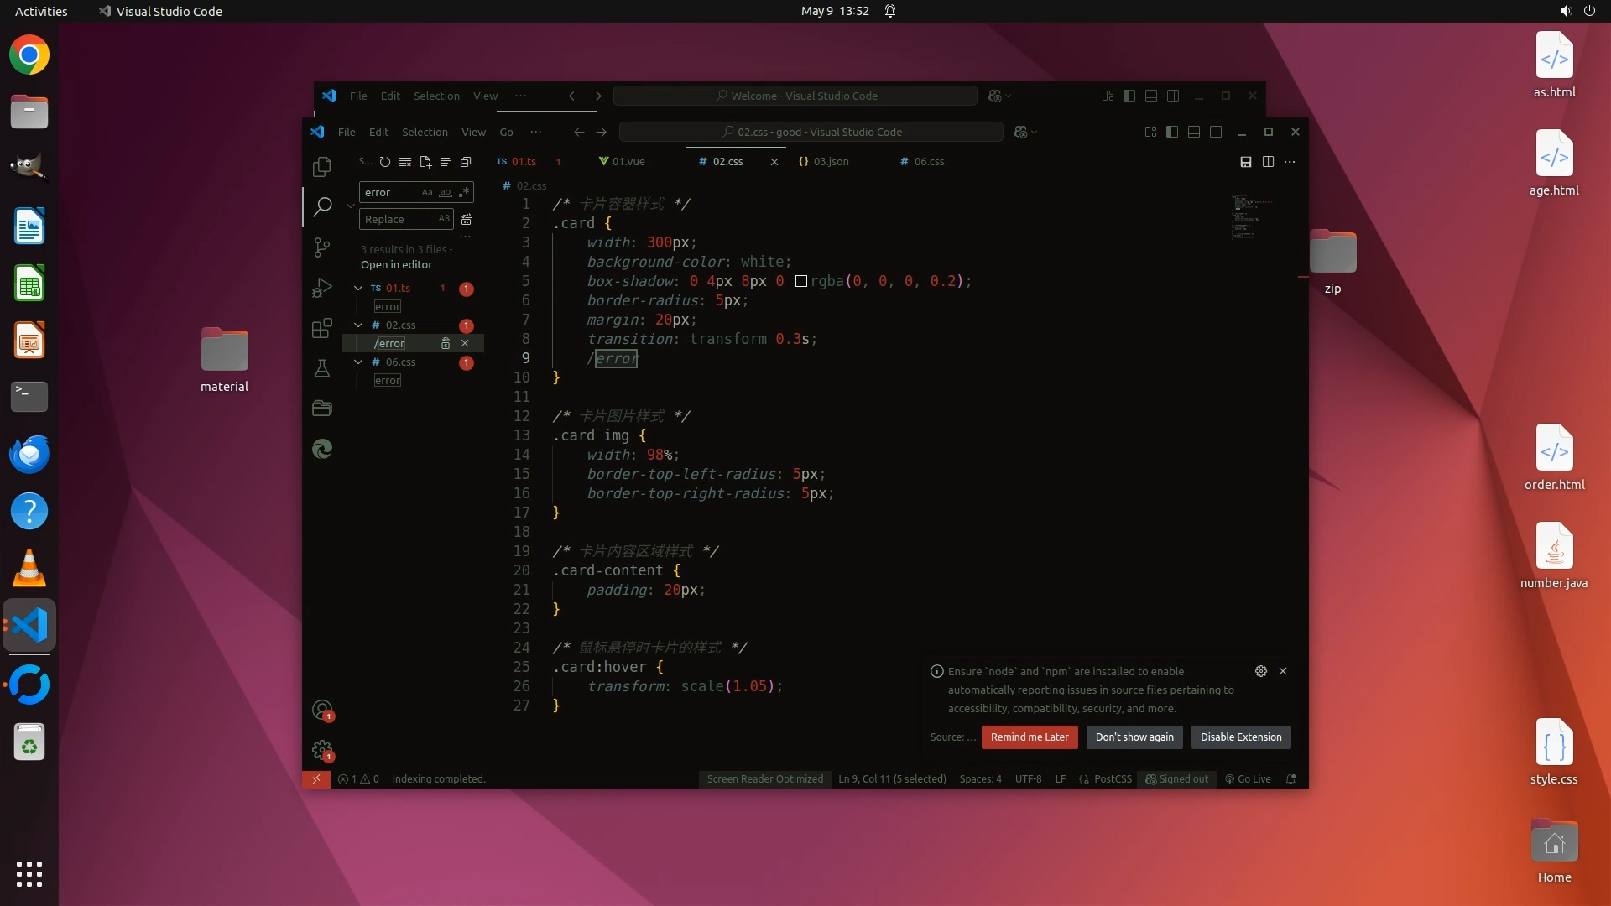Click the Clear search results icon
1611x906 pixels.
[x=405, y=162]
